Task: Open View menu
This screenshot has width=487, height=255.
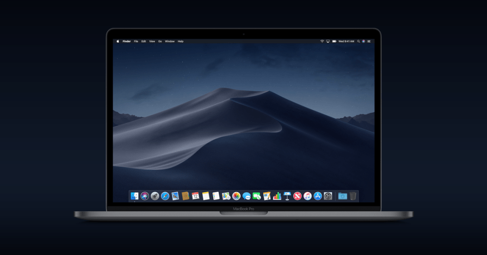Action: pos(152,41)
